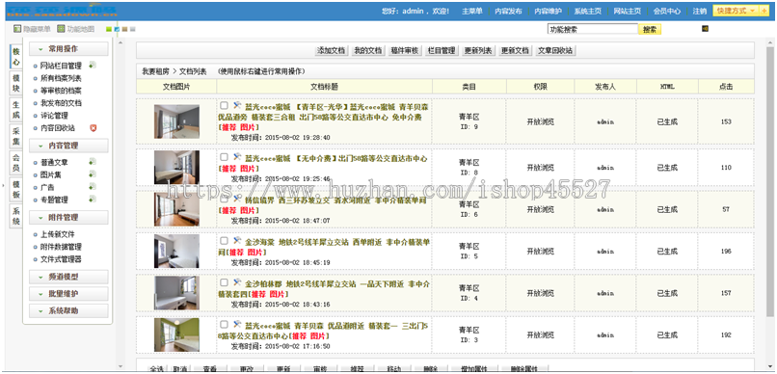Switch to the 生成 side tab

click(16, 110)
